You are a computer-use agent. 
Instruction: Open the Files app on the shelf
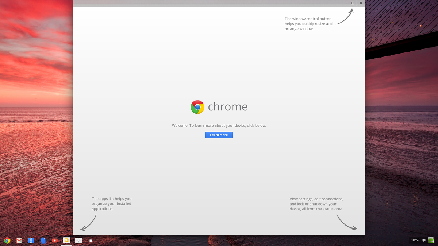coord(66,240)
